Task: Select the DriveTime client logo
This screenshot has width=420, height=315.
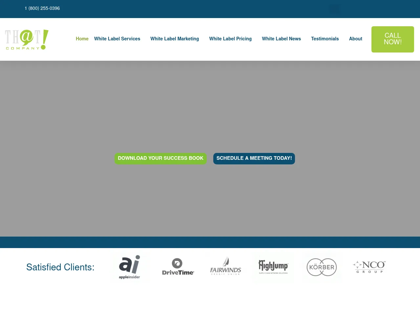Action: pos(178,267)
